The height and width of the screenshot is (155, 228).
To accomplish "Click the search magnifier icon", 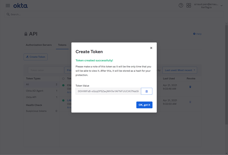I will click(x=8, y=14).
